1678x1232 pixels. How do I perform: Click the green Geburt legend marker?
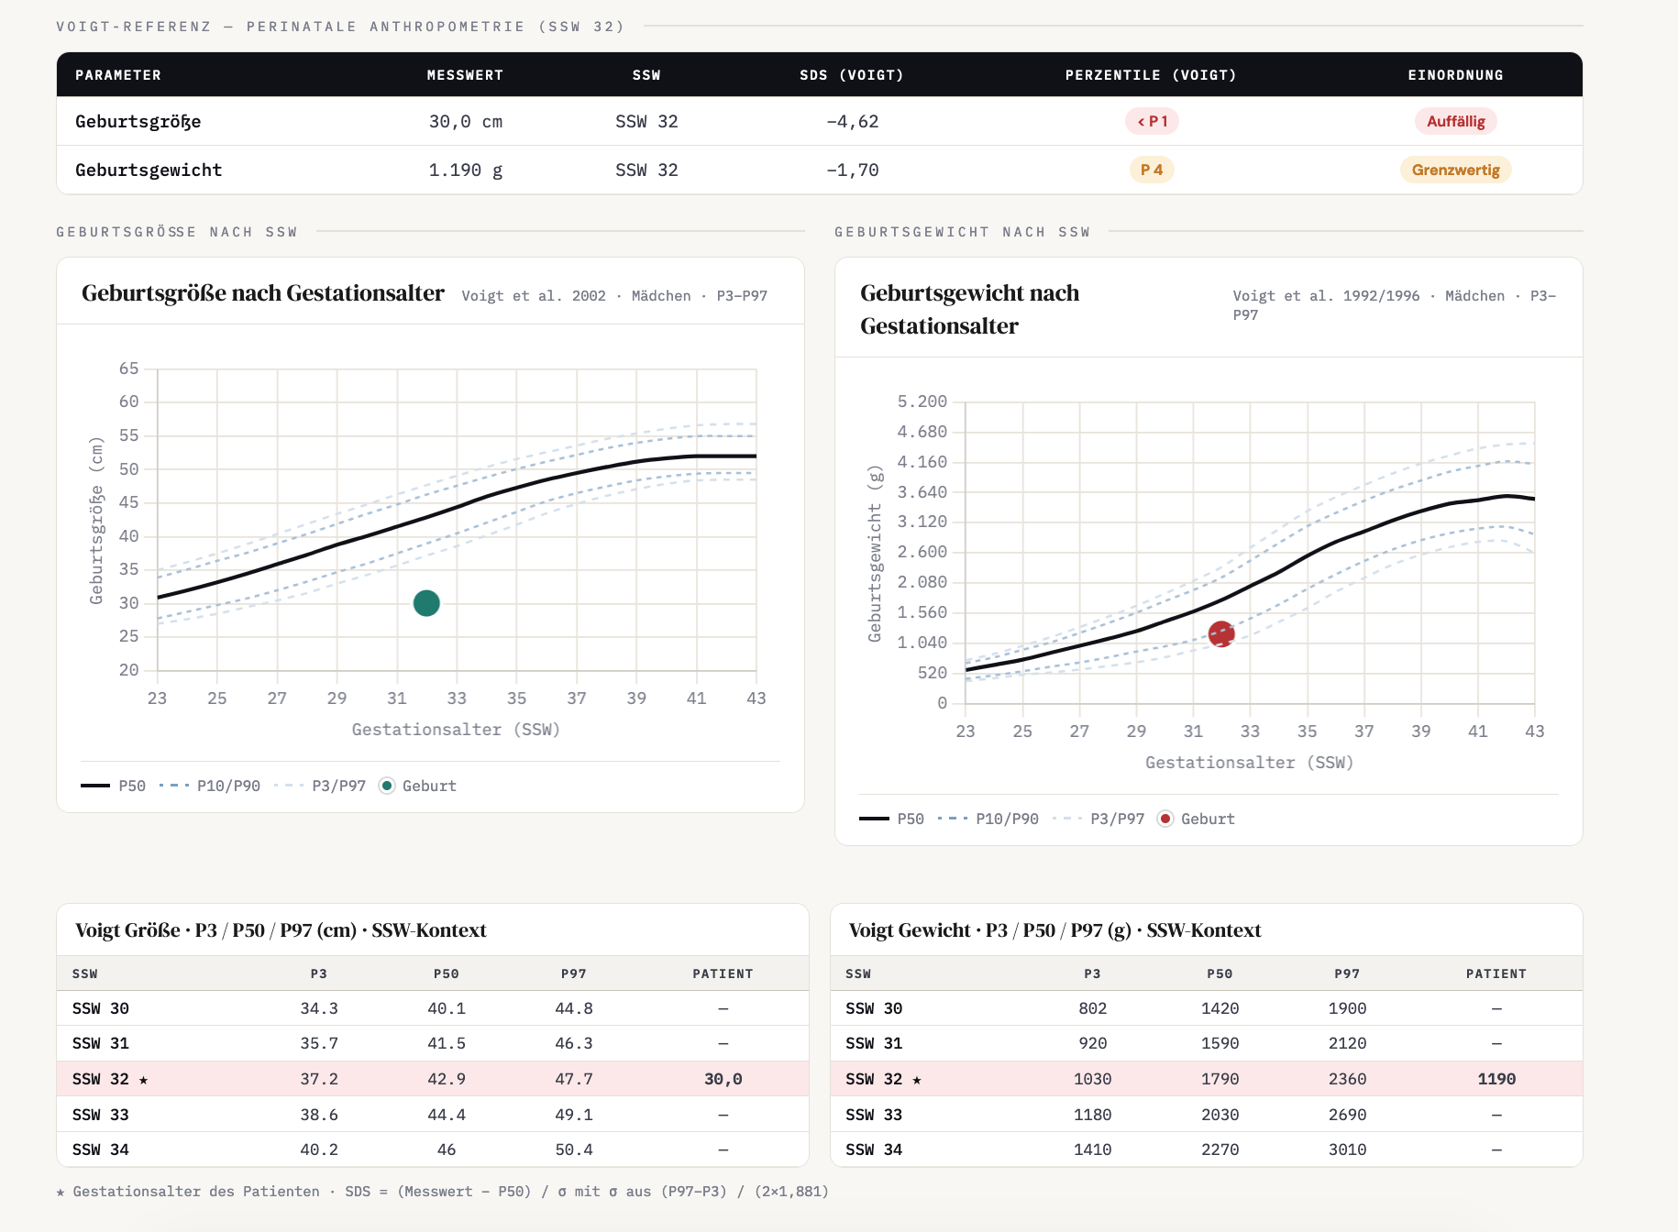(387, 786)
